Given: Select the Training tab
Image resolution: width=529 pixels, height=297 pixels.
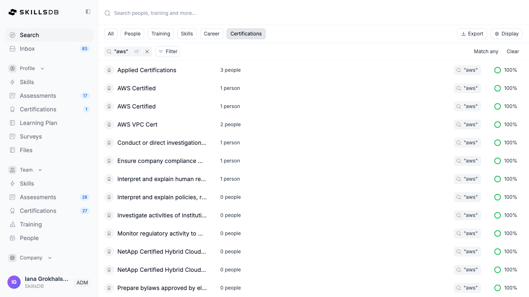Looking at the screenshot, I should [x=160, y=34].
